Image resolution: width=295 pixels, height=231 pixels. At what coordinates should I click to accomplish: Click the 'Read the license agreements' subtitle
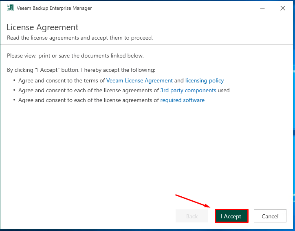80,38
